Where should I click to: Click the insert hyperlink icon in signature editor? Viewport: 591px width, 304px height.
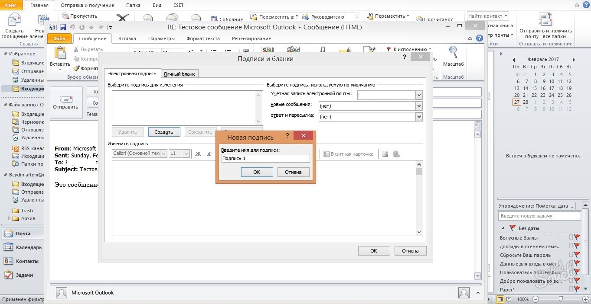coord(396,154)
